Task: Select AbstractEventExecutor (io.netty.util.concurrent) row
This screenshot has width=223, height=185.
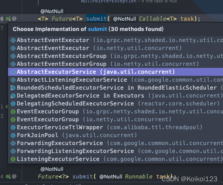Action: coord(115,48)
